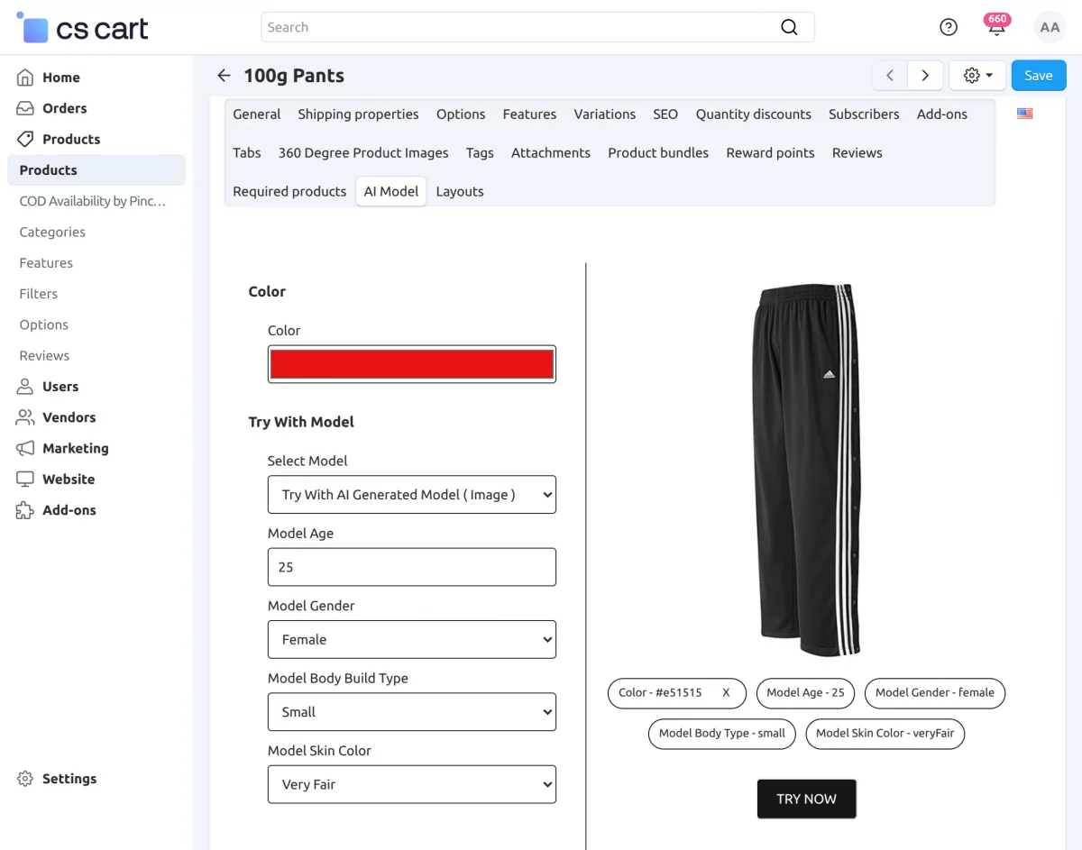Viewport: 1082px width, 850px height.
Task: Open Orders in the sidebar
Action: click(64, 108)
